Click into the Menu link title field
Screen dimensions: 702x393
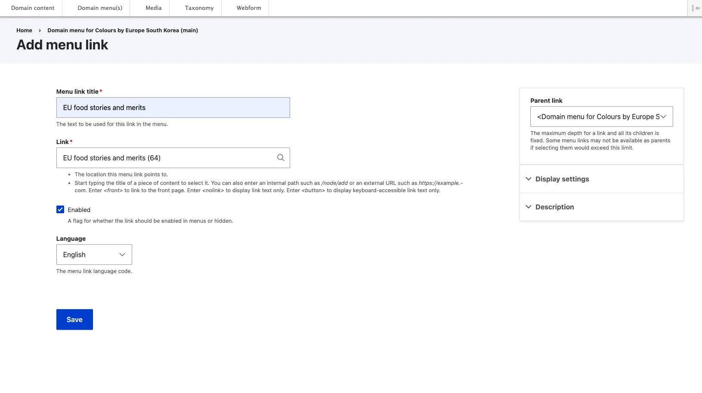[173, 107]
